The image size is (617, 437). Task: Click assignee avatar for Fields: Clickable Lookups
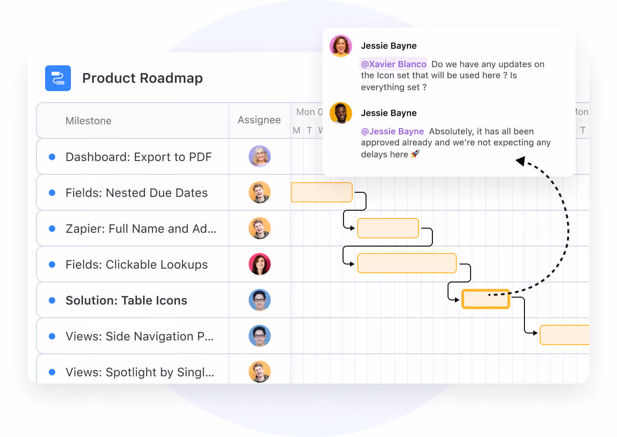pyautogui.click(x=260, y=264)
